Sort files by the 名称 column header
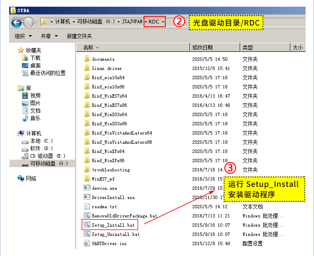Image resolution: width=314 pixels, height=256 pixels. coord(89,48)
